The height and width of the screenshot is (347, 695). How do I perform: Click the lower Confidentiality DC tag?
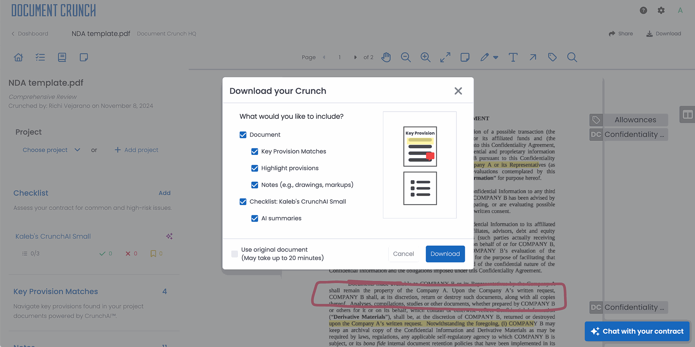(629, 307)
